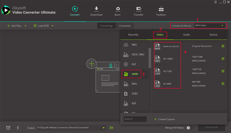Click the format list scrollbar
Screen dimensions: 231x133
149,58
